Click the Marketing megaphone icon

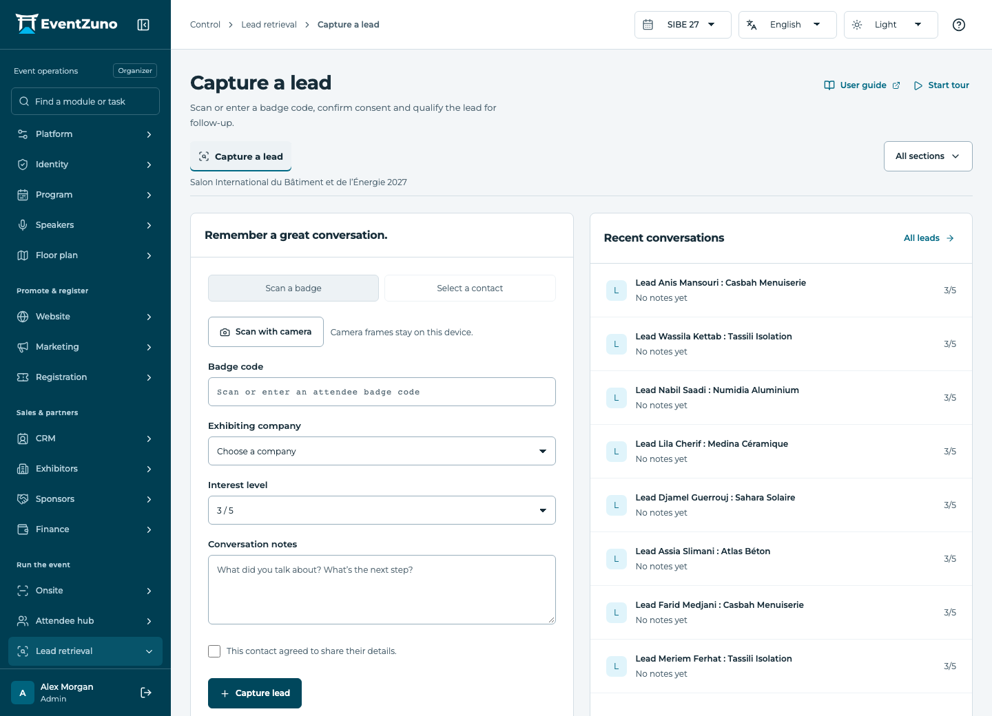pos(23,347)
